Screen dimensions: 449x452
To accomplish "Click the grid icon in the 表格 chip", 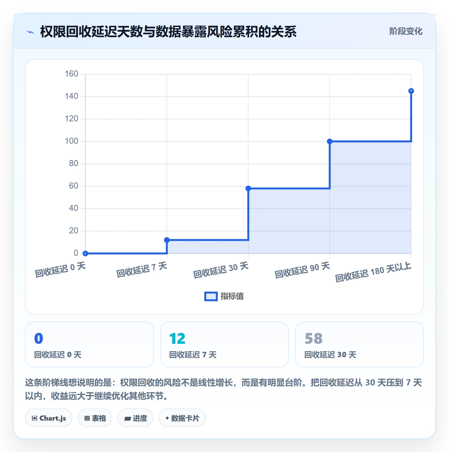I will 87,418.
